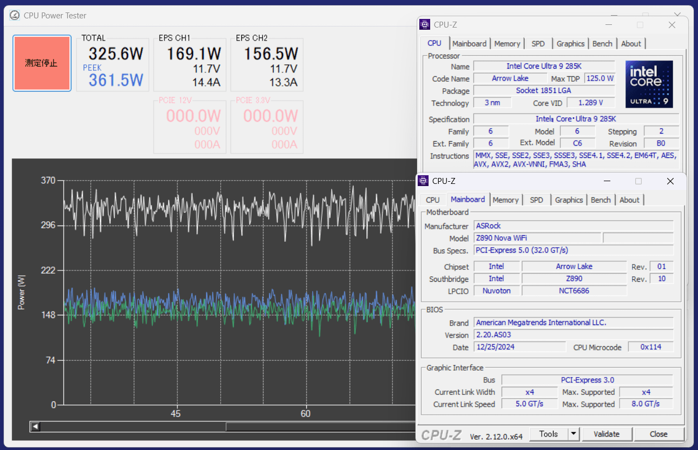Open Memory tab in back CPU-Z window
The height and width of the screenshot is (450, 698).
click(x=508, y=44)
